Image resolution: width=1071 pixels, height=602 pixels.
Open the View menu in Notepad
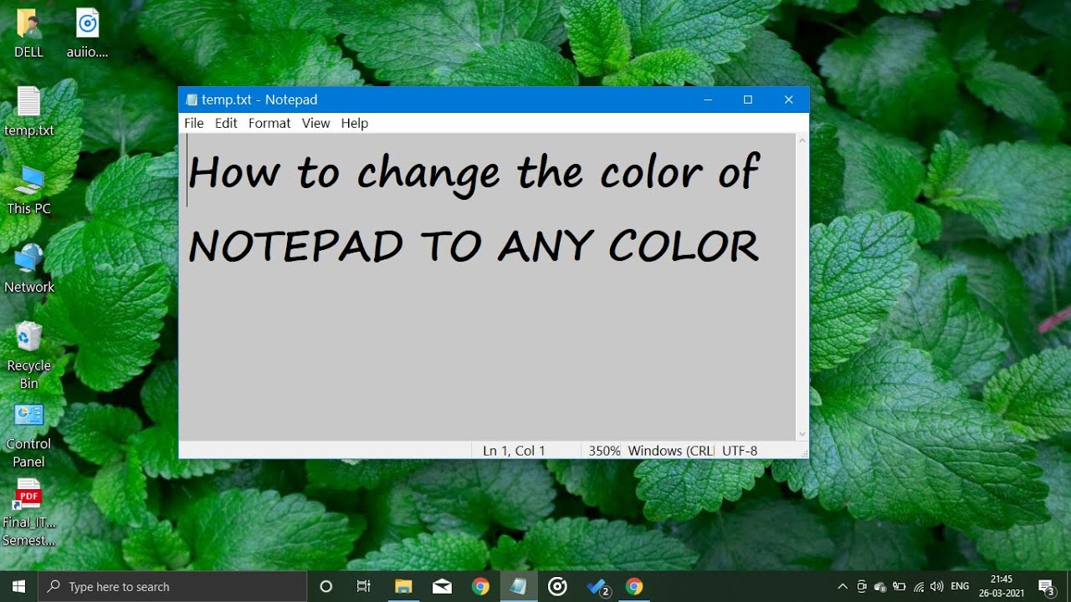point(315,123)
